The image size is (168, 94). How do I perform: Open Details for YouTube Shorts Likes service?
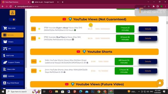[148, 71]
